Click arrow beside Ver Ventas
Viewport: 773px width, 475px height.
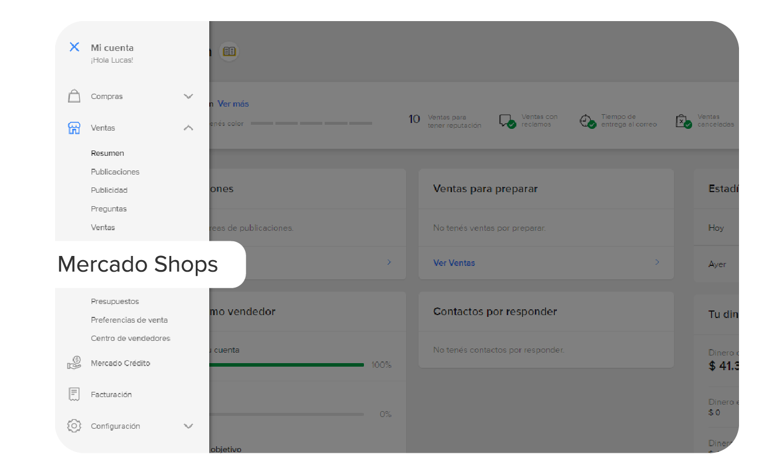point(657,262)
